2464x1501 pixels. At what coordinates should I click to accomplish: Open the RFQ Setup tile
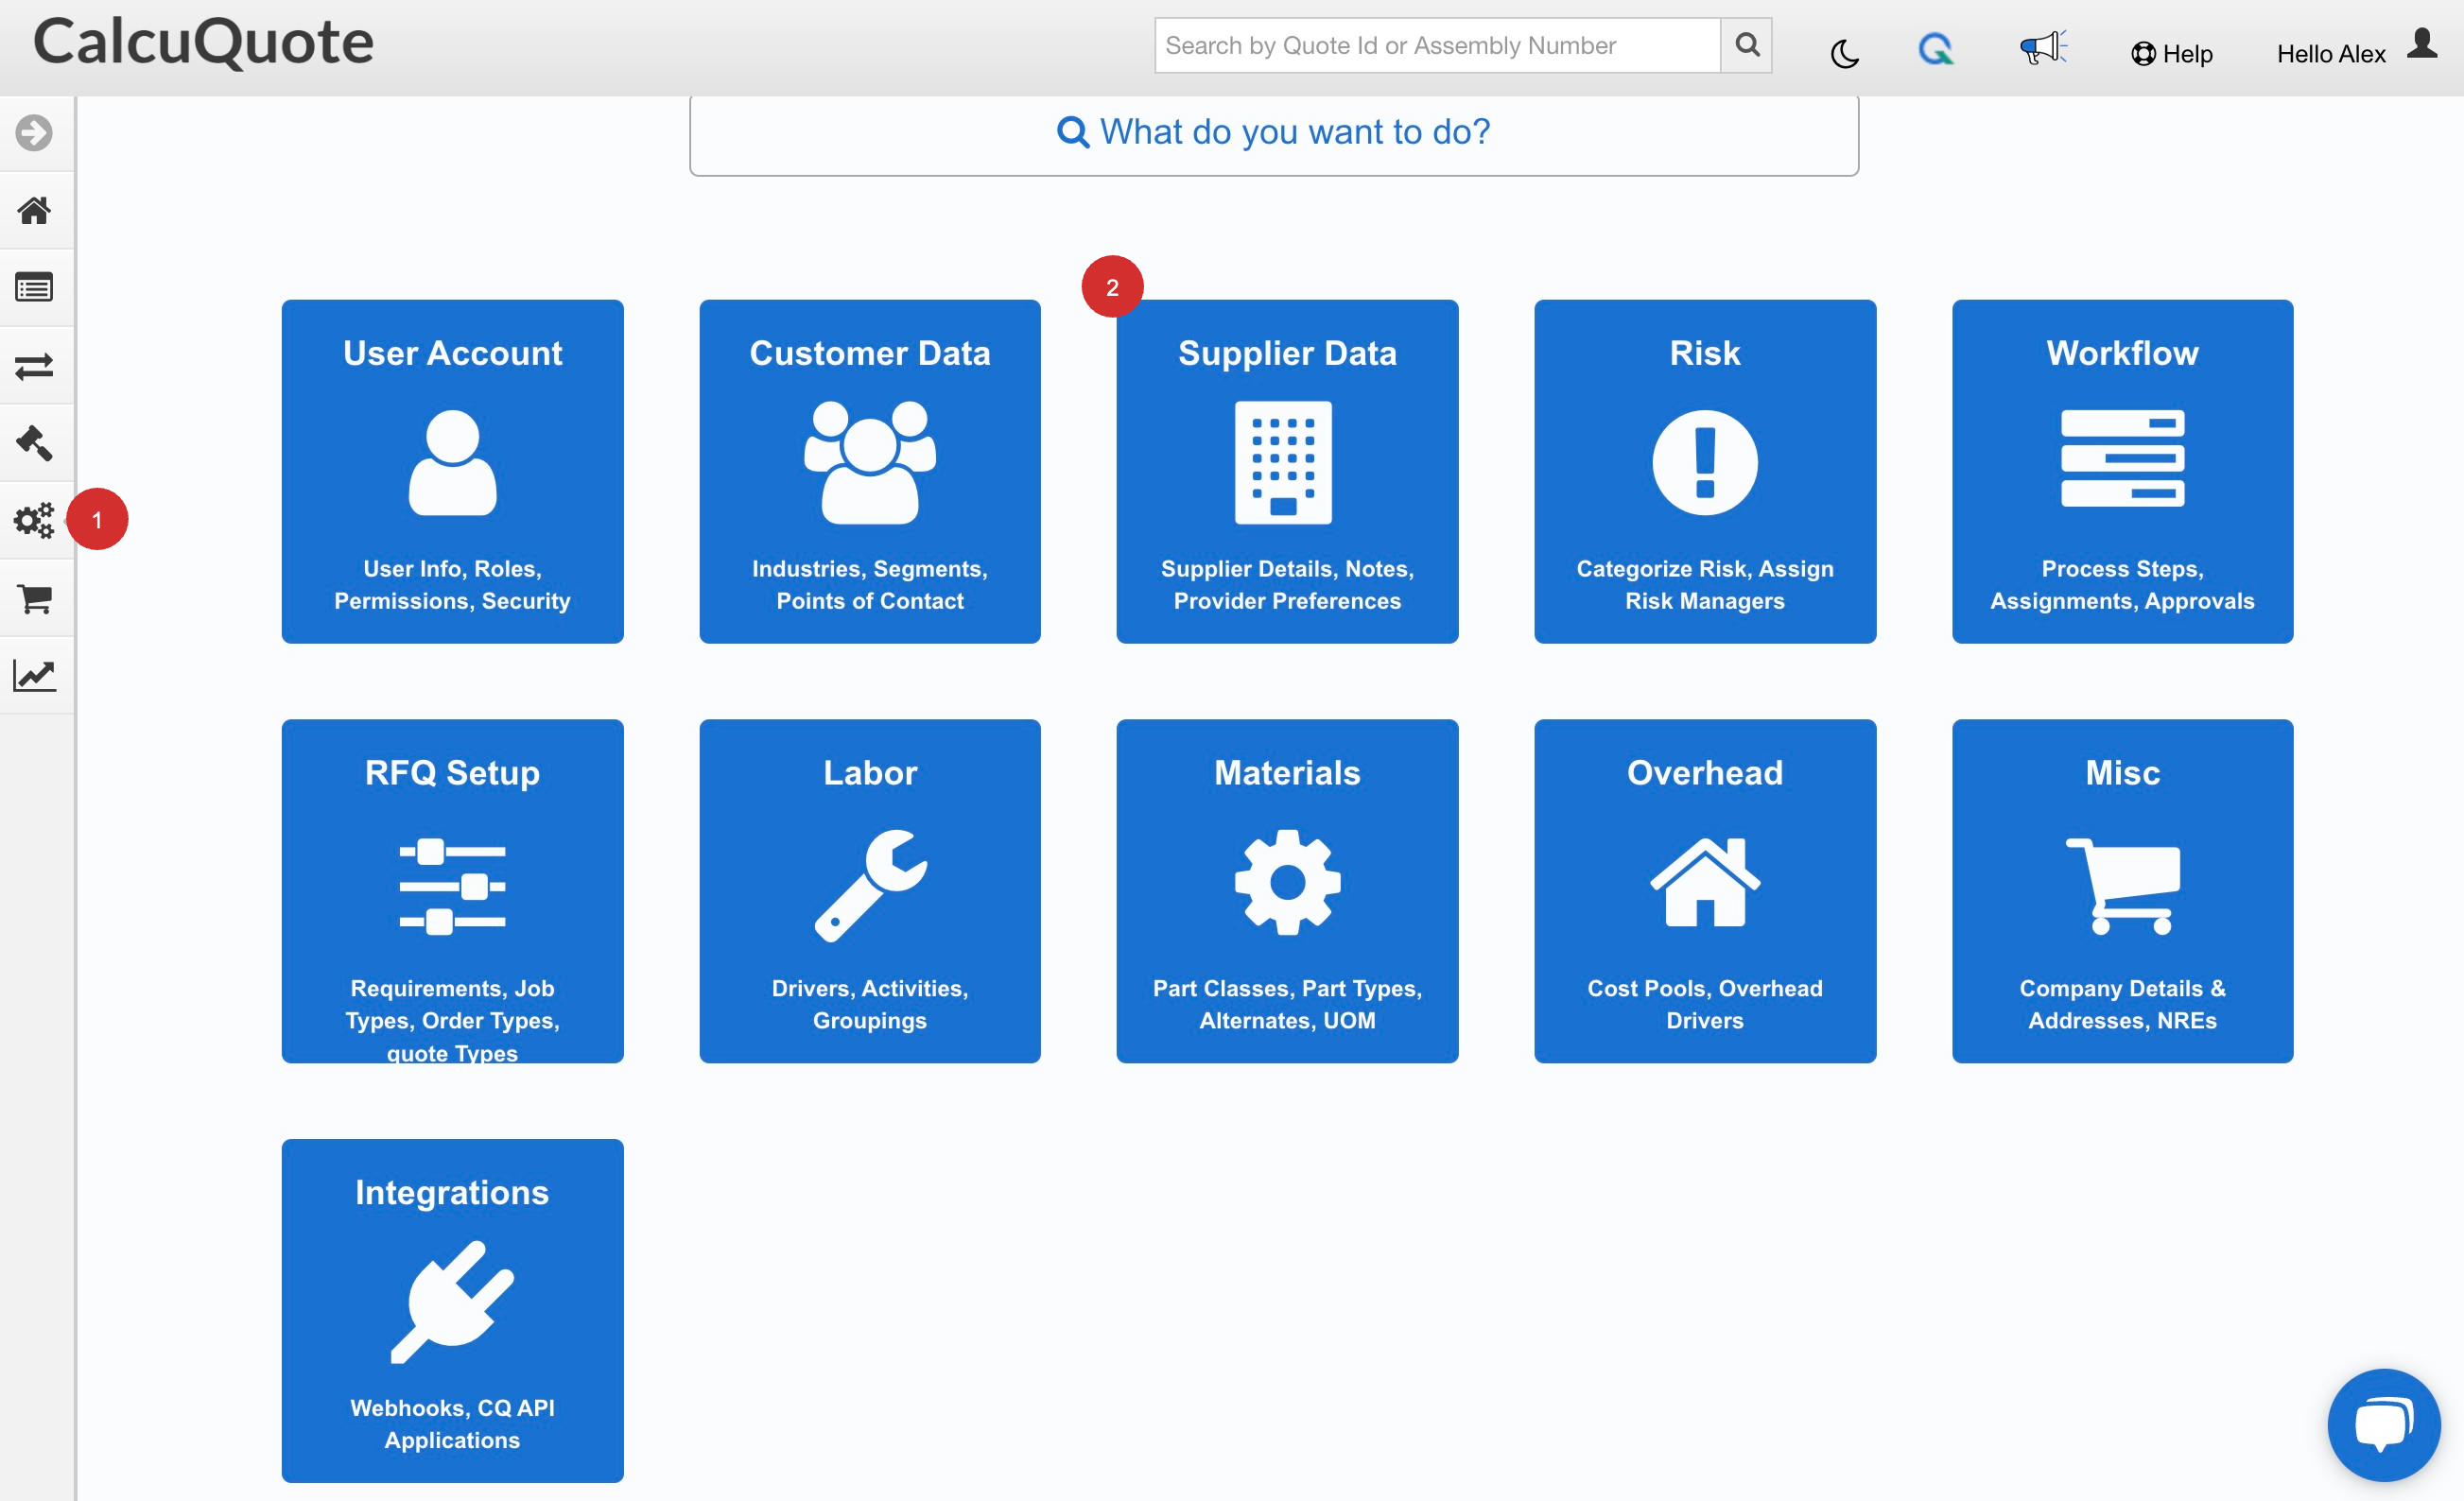tap(452, 891)
